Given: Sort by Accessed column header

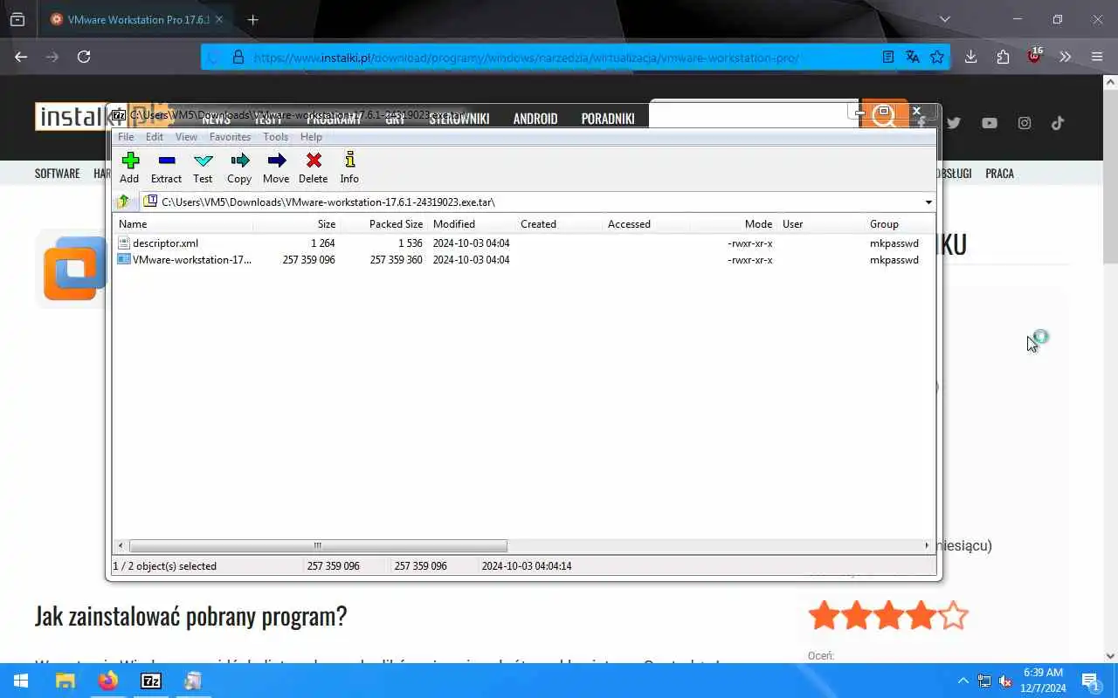Looking at the screenshot, I should (x=646, y=224).
